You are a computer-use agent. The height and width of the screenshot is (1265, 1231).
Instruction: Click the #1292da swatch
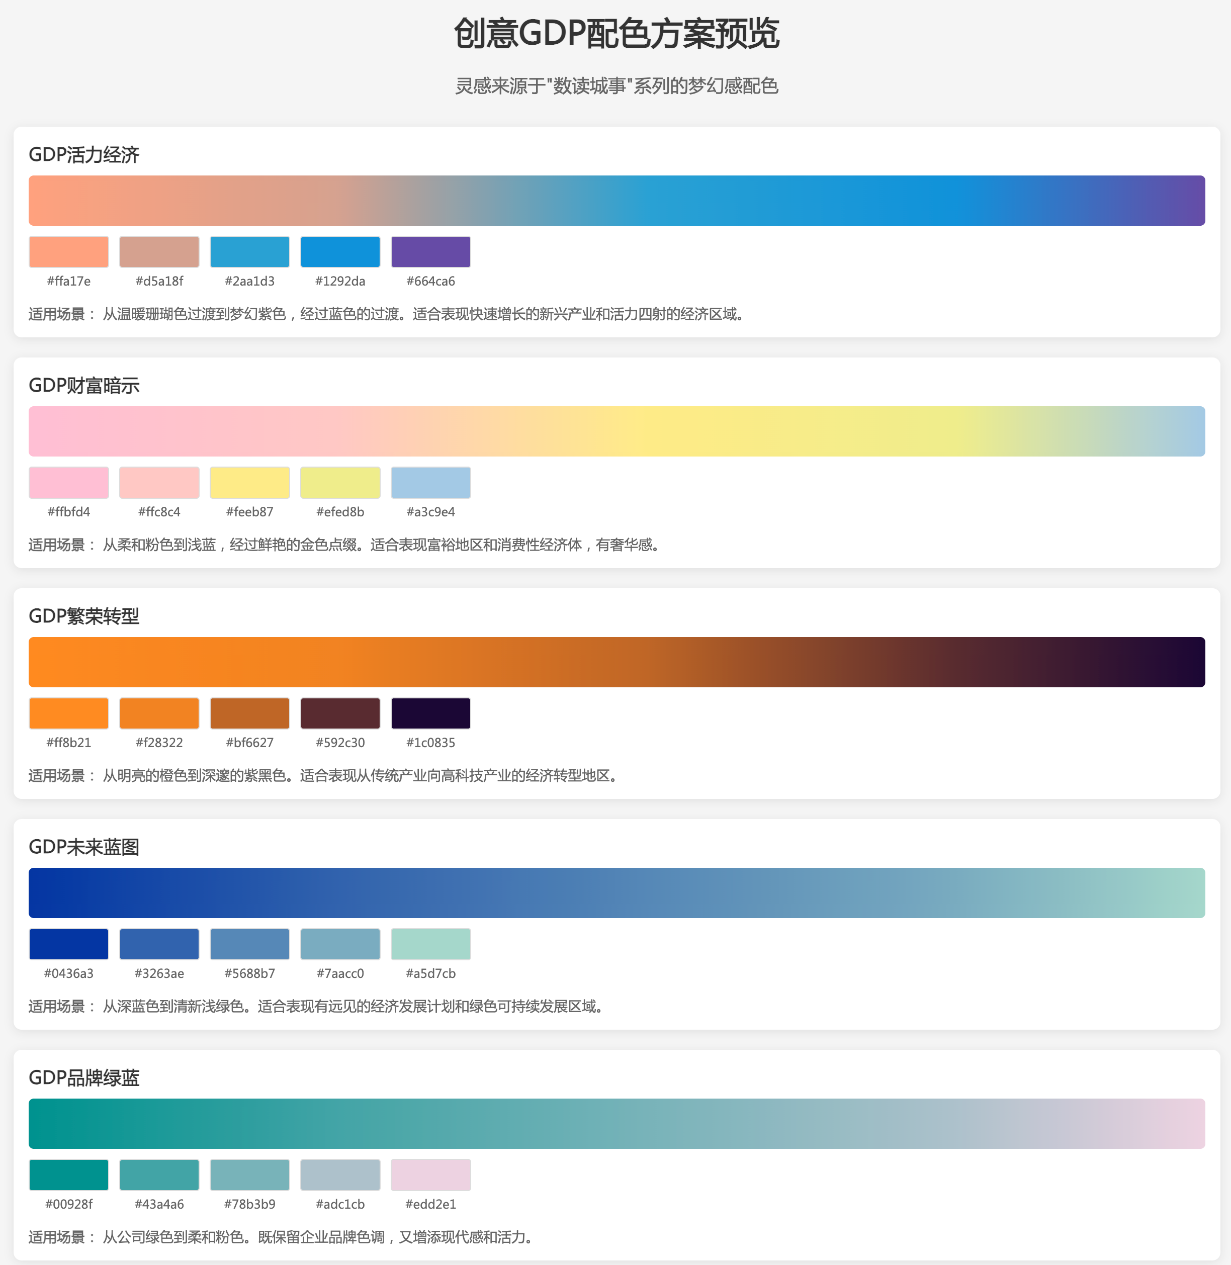[x=340, y=251]
